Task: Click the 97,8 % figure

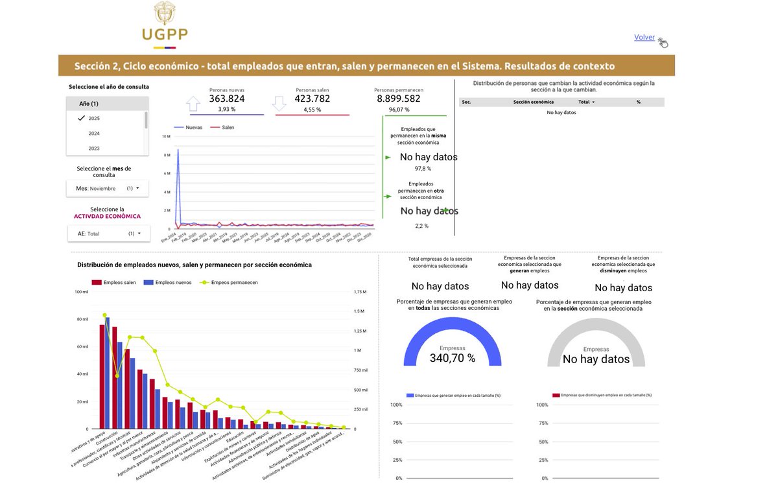Action: (x=424, y=168)
